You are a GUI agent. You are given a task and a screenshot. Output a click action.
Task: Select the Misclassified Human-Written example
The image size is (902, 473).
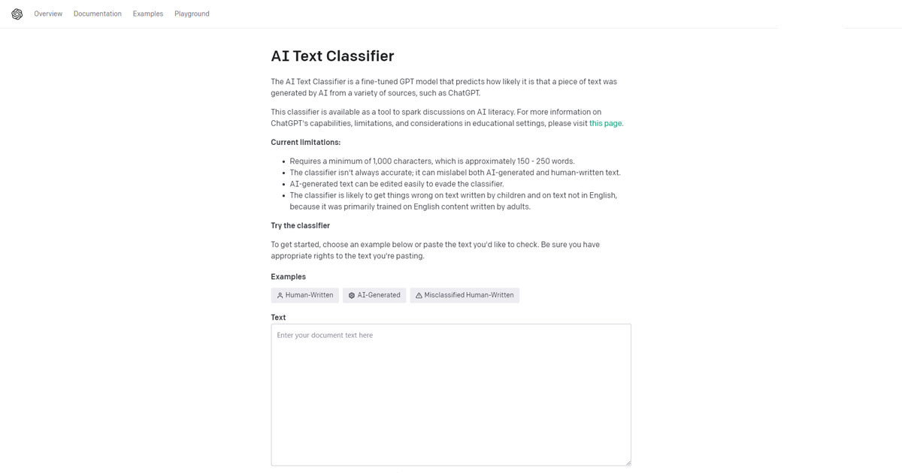[465, 296]
